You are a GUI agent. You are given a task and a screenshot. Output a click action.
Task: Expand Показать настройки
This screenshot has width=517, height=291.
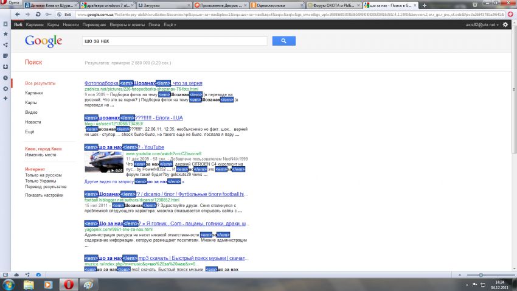pyautogui.click(x=44, y=195)
